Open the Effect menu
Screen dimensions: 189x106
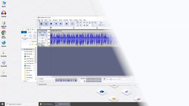point(71,20)
